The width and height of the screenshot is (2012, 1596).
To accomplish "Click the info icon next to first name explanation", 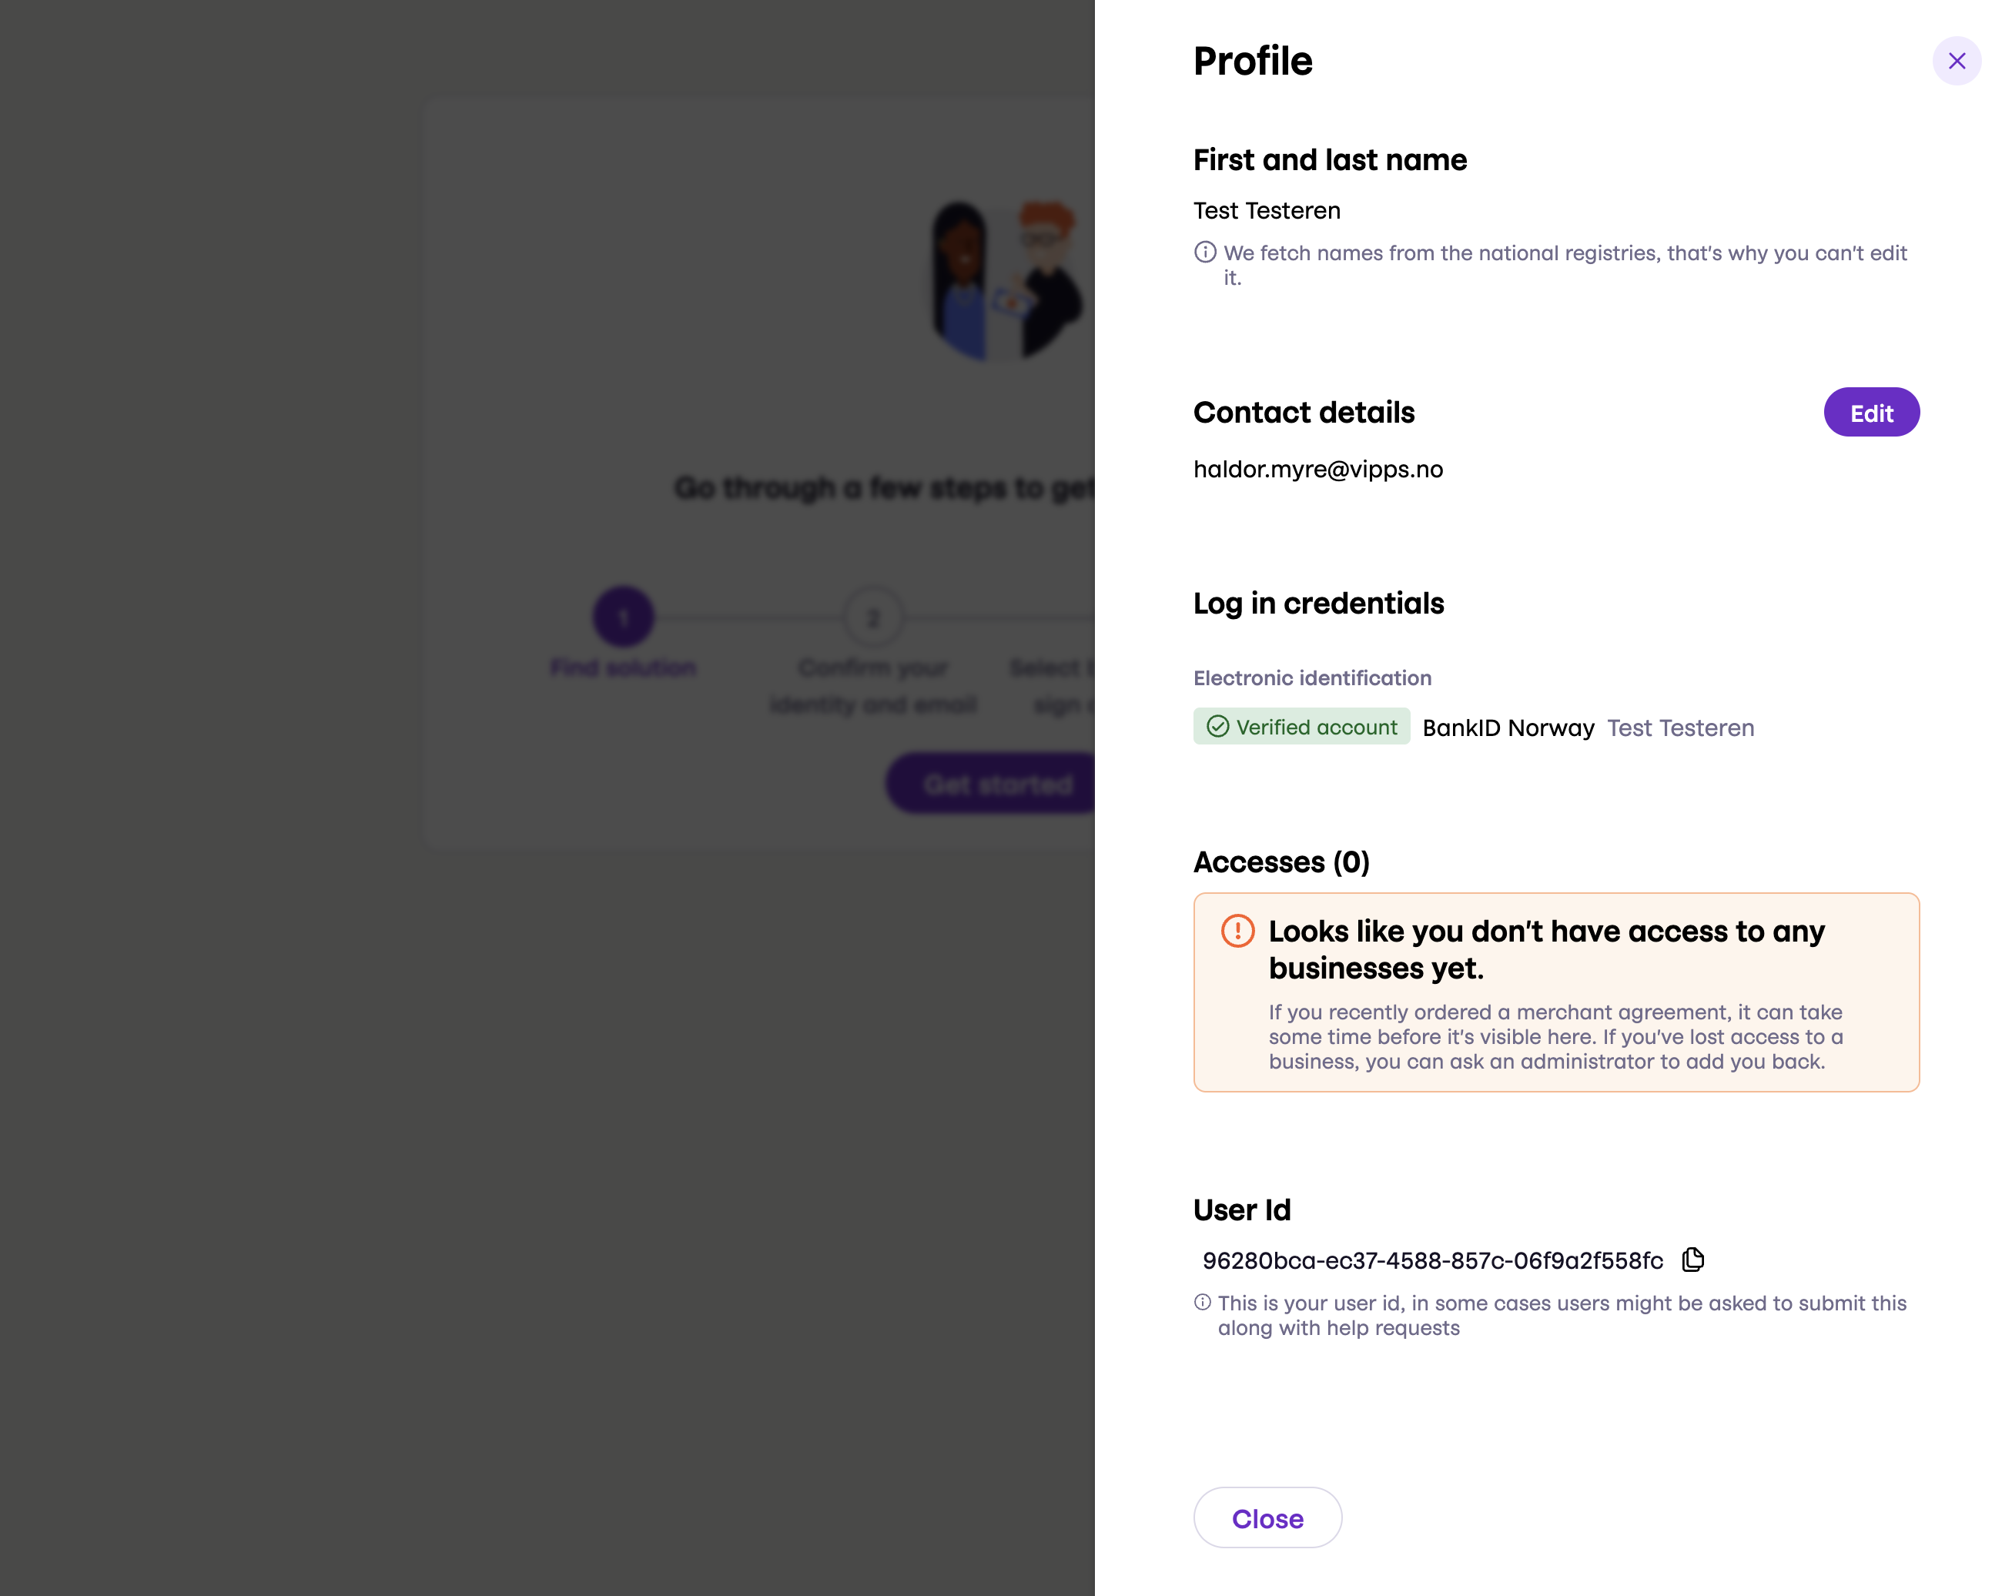I will point(1205,253).
